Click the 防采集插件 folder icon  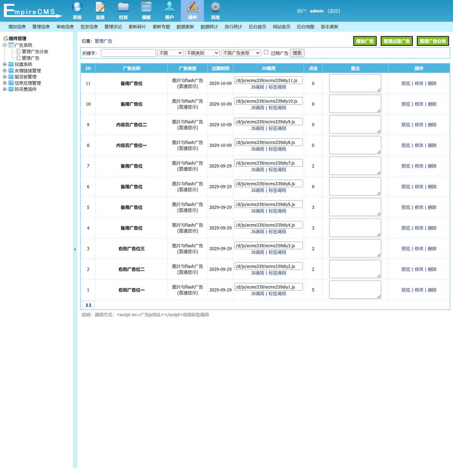[11, 89]
